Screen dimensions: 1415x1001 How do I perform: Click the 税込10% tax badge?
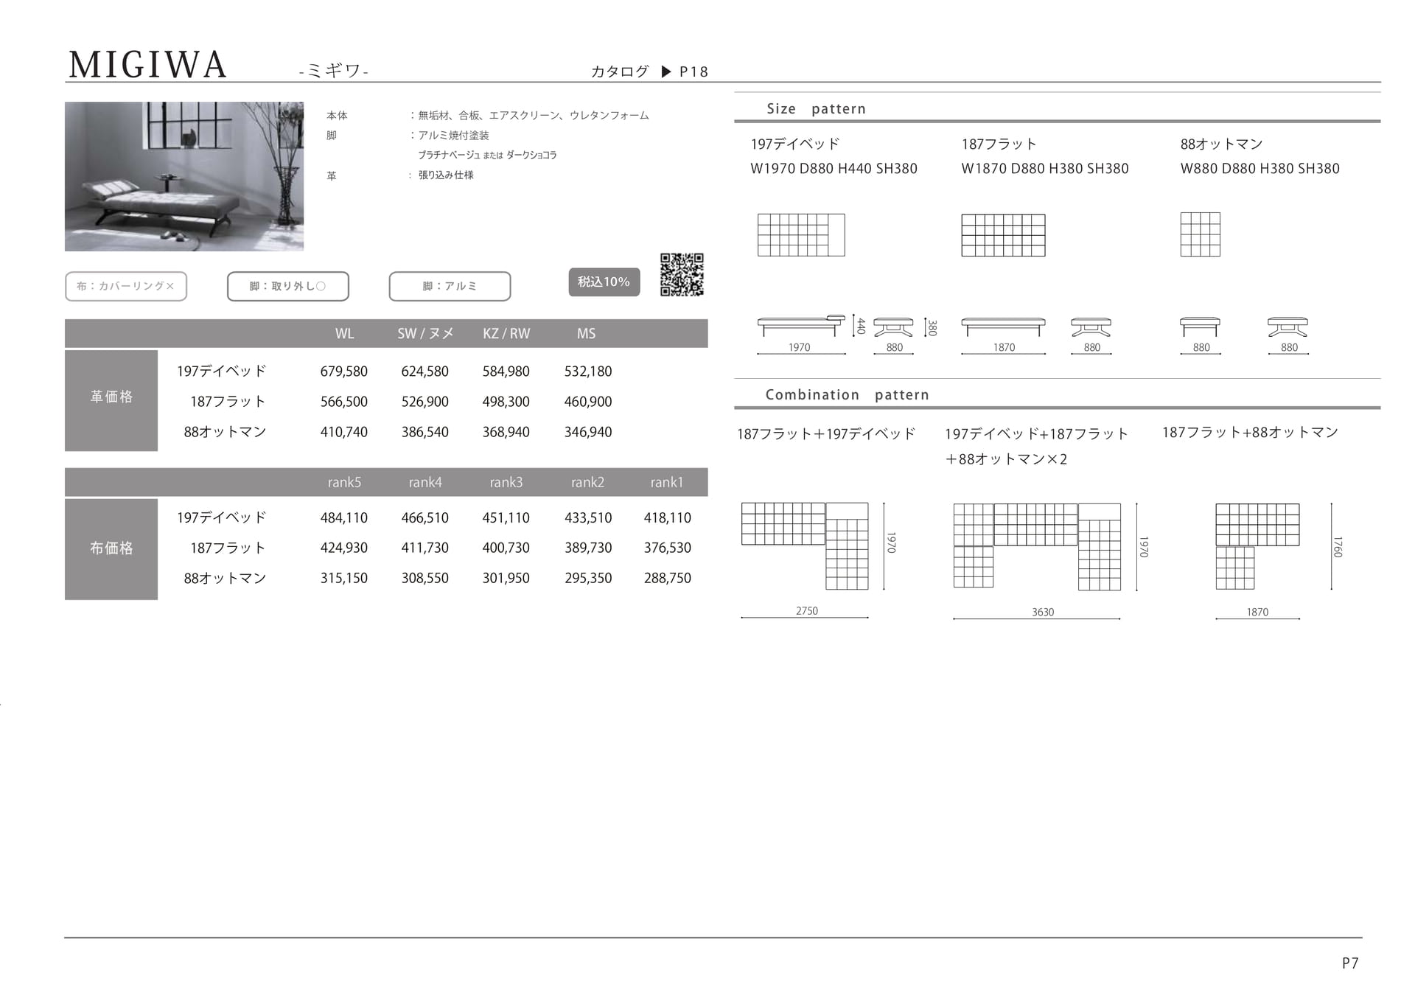(x=604, y=282)
